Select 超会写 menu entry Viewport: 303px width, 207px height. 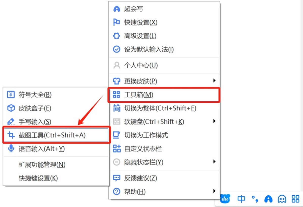click(x=164, y=9)
